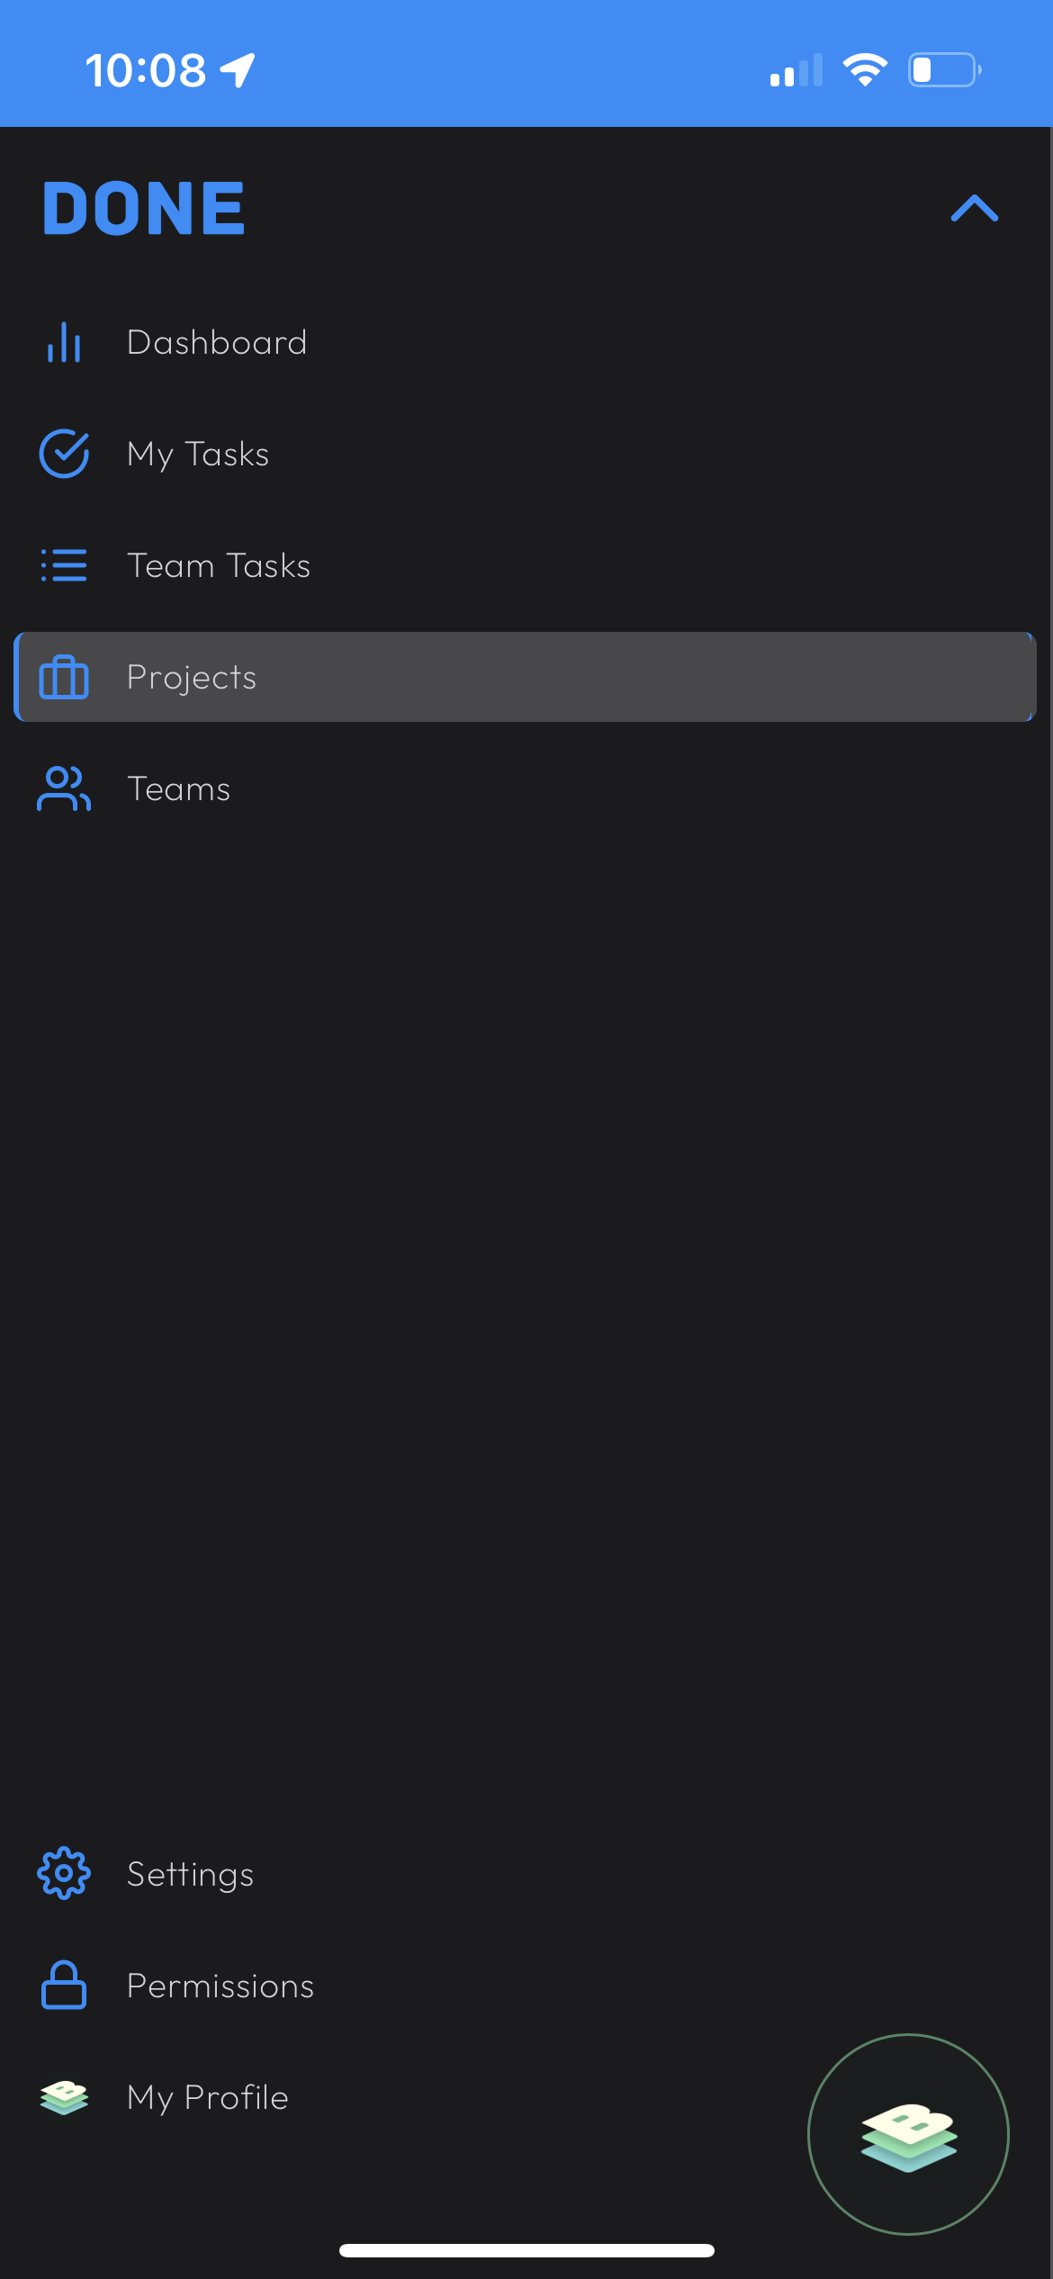This screenshot has width=1053, height=2279.
Task: Collapse the menu with the chevron arrow
Action: point(975,209)
